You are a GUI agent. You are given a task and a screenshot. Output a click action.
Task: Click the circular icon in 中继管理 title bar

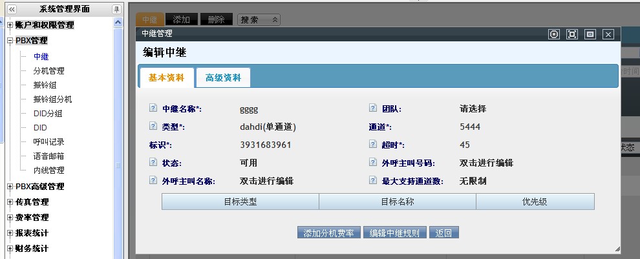coord(554,34)
